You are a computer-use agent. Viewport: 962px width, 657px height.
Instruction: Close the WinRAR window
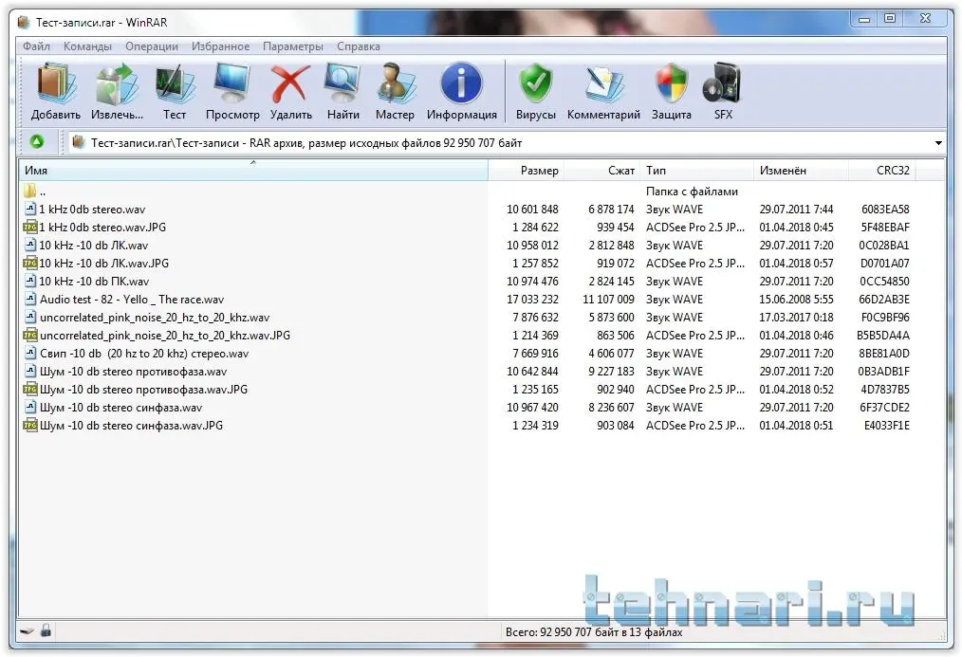926,19
